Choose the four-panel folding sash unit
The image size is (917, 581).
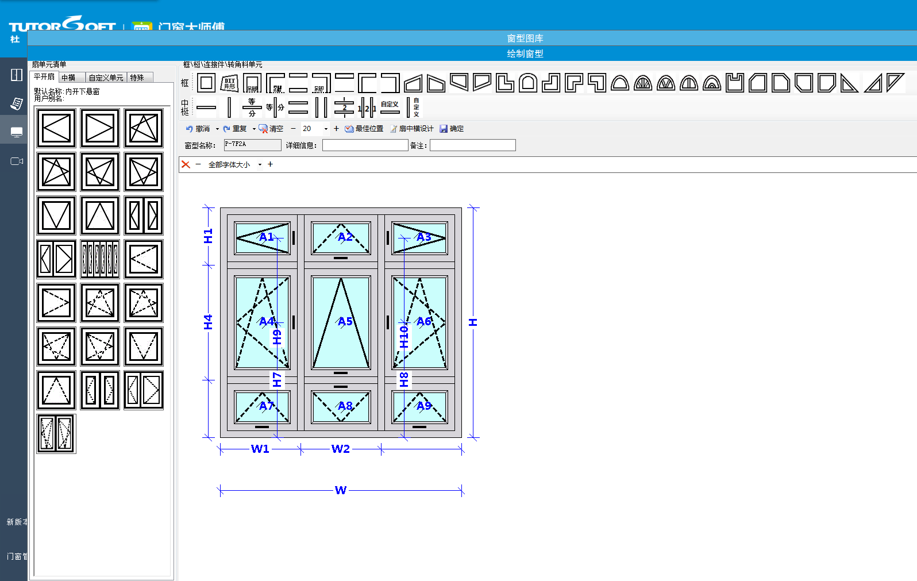100,259
